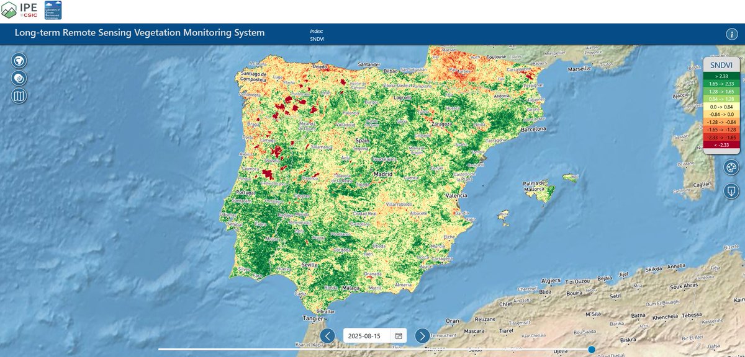The width and height of the screenshot is (745, 357).
Task: Click the Granada label on map
Action: pos(371,274)
